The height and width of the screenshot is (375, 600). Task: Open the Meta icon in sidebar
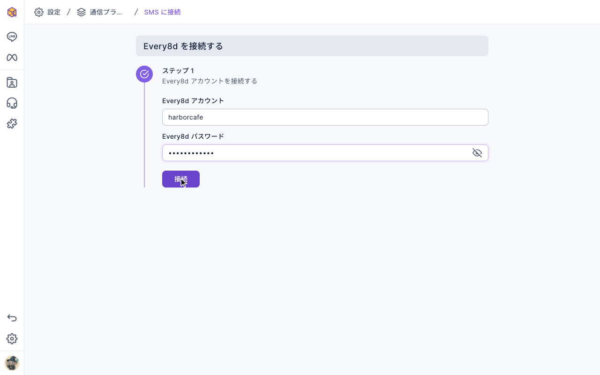[x=12, y=58]
